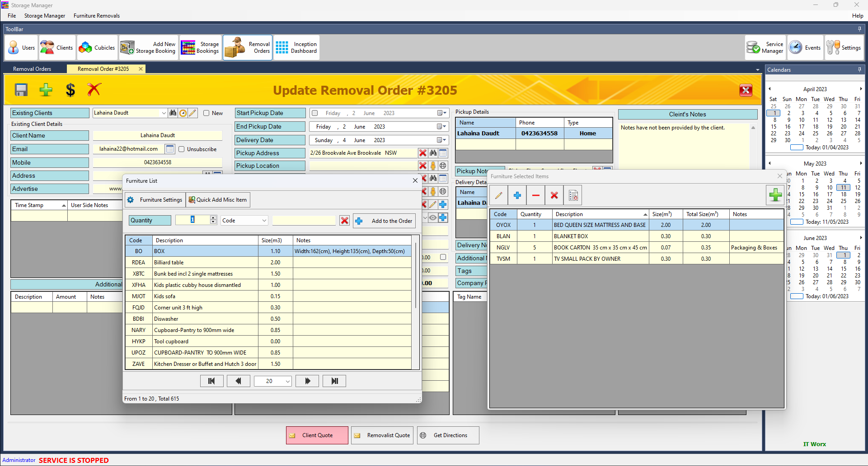Open Inception Dashboard from toolbar
This screenshot has width=868, height=466.
(x=296, y=47)
